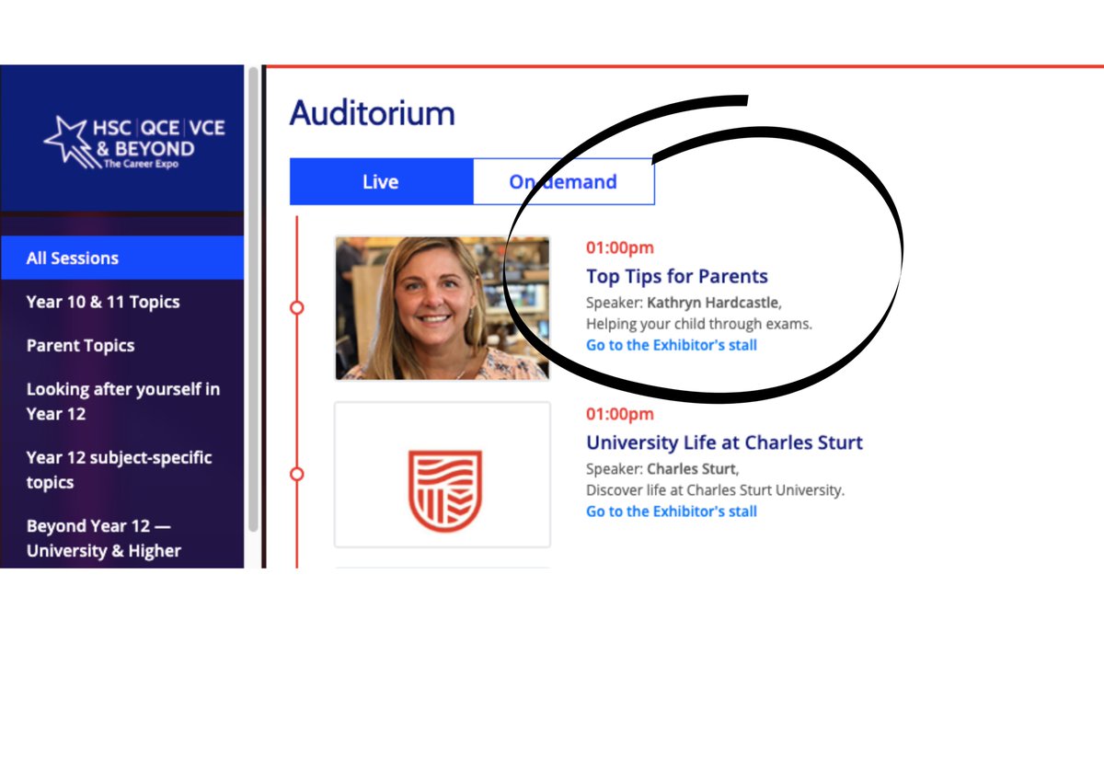Click 'Helping your child through exams.' text
The height and width of the screenshot is (781, 1104).
click(x=699, y=324)
